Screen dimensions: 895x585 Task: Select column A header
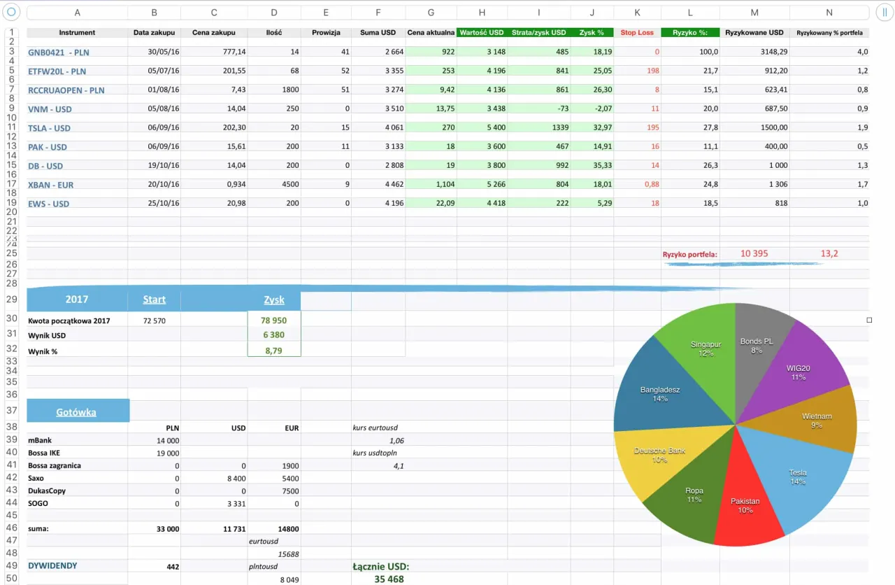[x=77, y=13]
